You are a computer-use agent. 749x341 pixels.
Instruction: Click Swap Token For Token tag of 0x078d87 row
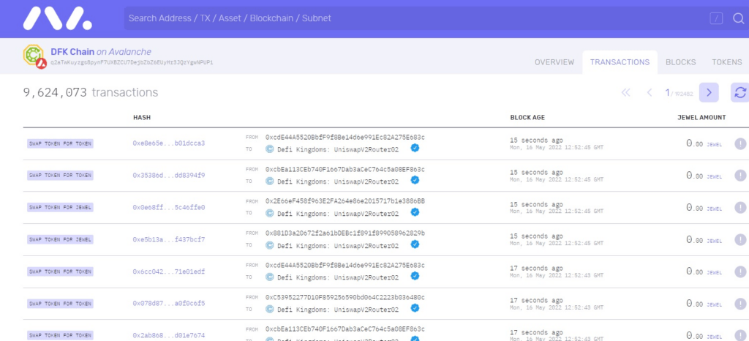pos(60,303)
